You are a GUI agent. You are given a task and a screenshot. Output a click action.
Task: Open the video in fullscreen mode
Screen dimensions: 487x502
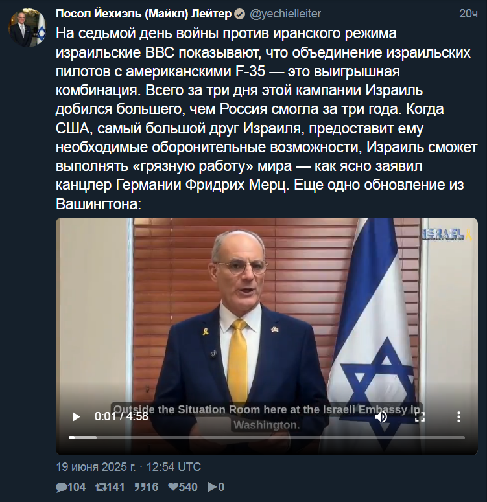[420, 417]
